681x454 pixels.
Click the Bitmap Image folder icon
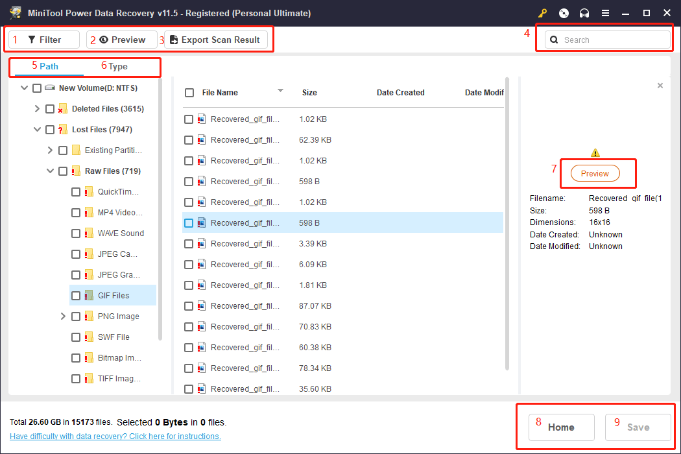click(x=89, y=358)
